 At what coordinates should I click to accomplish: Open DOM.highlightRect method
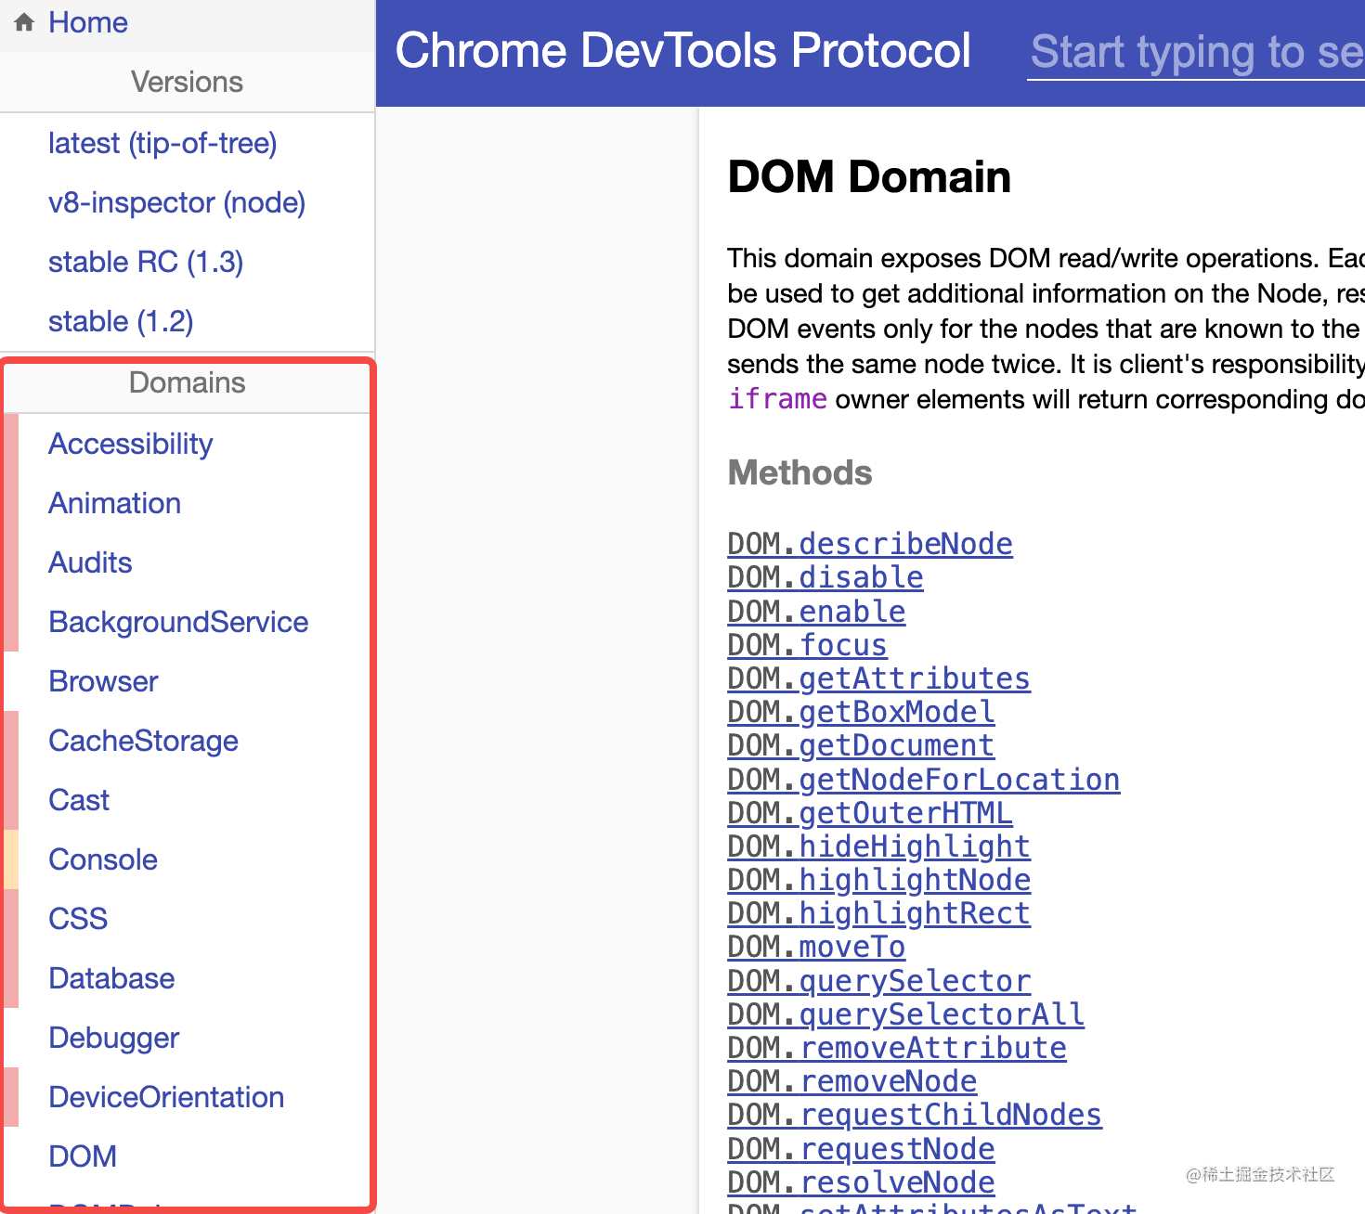(878, 913)
